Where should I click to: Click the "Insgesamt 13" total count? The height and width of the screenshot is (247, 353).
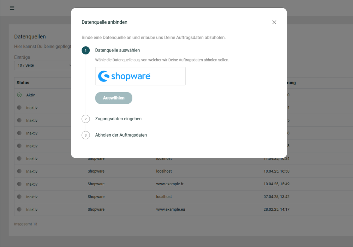click(26, 224)
